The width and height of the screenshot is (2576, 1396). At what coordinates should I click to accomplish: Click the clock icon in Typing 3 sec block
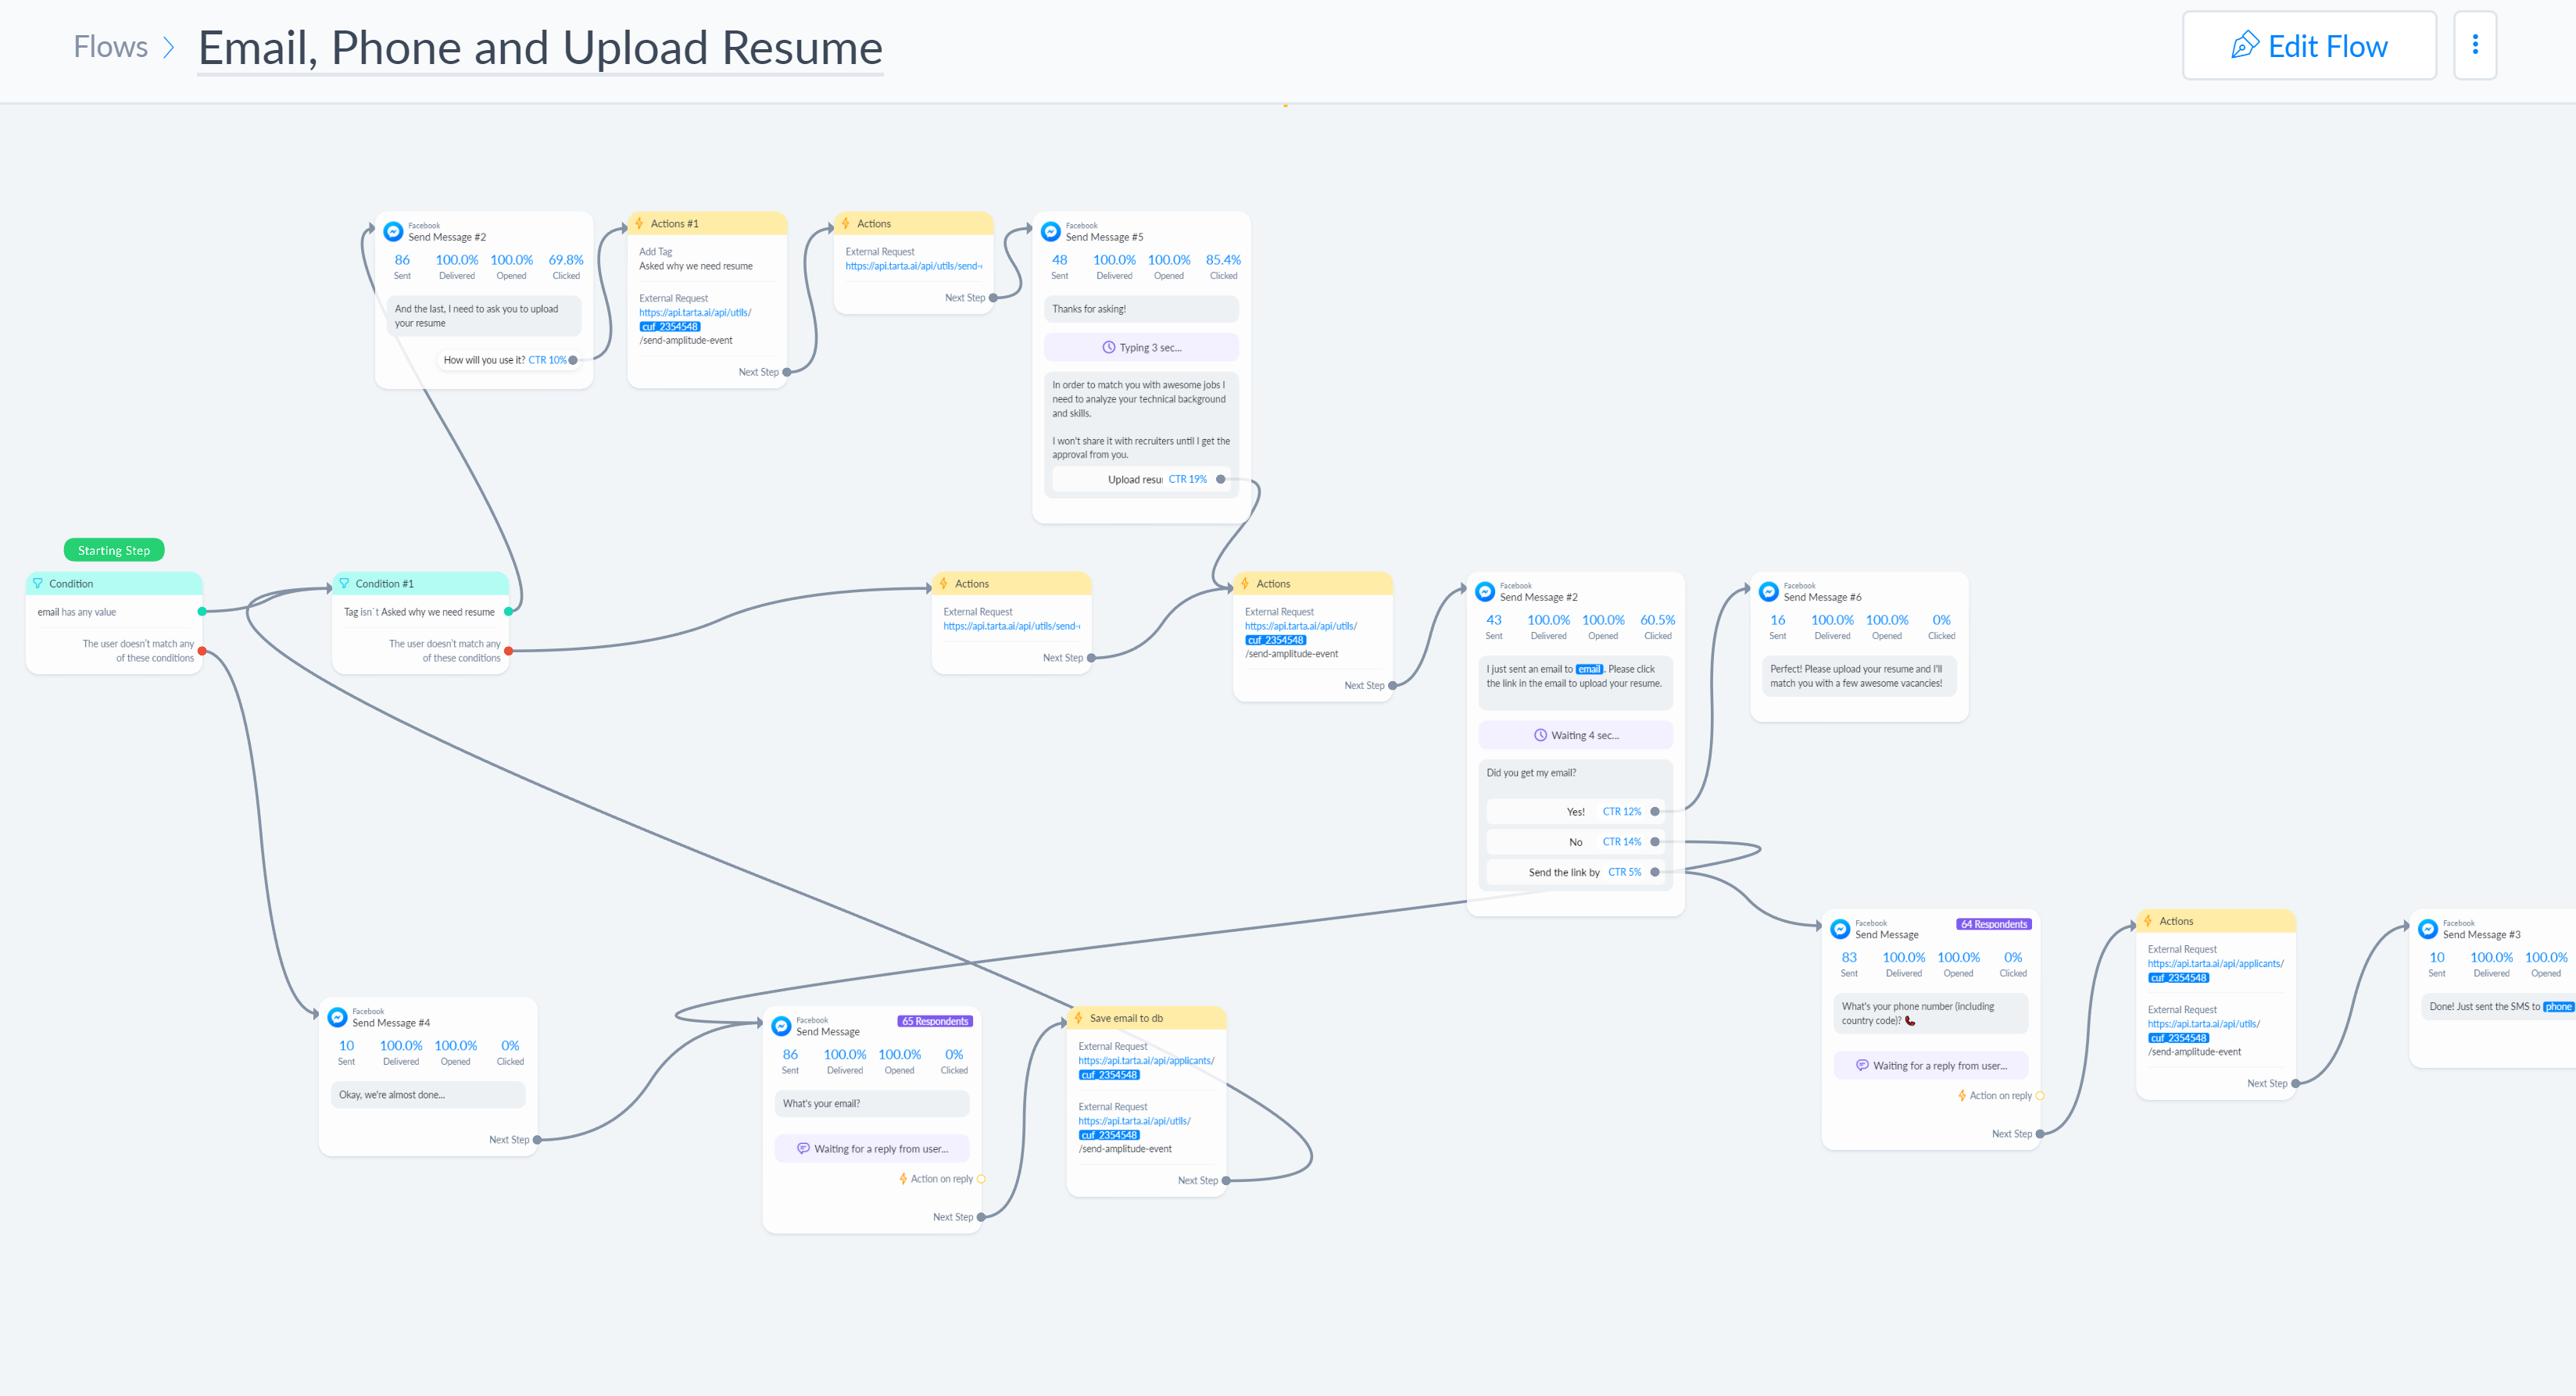click(1108, 348)
